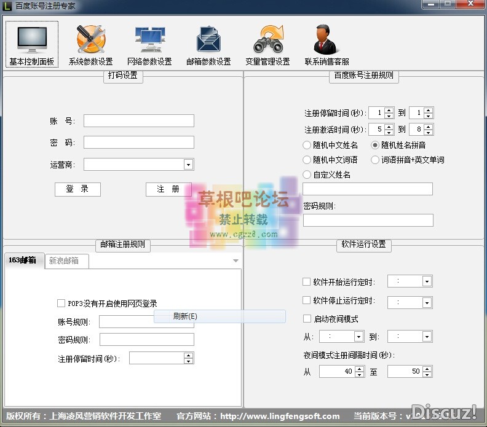487x427 pixels.
Task: Increase 注册激活时间 upper value of 8
Action: pos(429,127)
